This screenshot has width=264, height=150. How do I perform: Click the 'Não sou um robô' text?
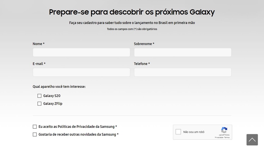point(194,132)
